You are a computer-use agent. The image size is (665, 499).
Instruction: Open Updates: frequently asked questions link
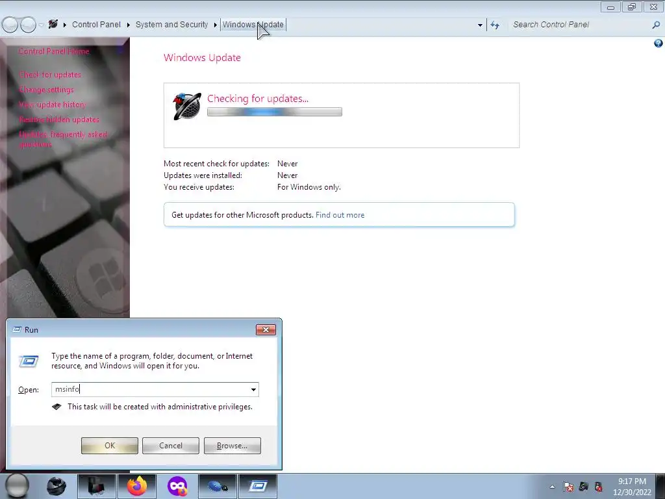point(63,139)
